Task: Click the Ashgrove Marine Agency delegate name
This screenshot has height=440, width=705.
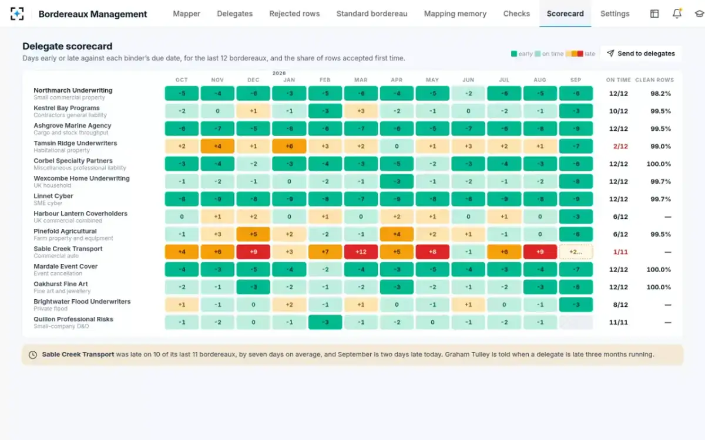Action: [x=72, y=126]
